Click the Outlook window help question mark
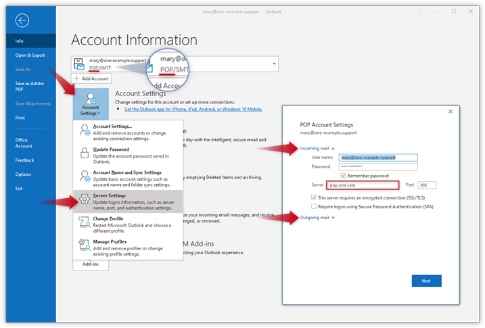The image size is (485, 328). (419, 11)
